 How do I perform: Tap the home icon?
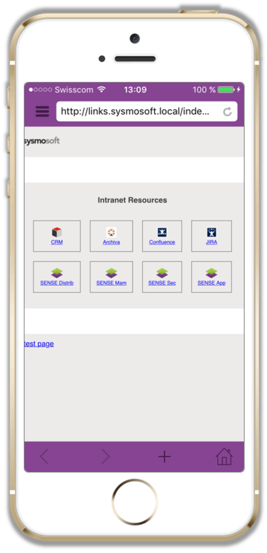(x=224, y=456)
